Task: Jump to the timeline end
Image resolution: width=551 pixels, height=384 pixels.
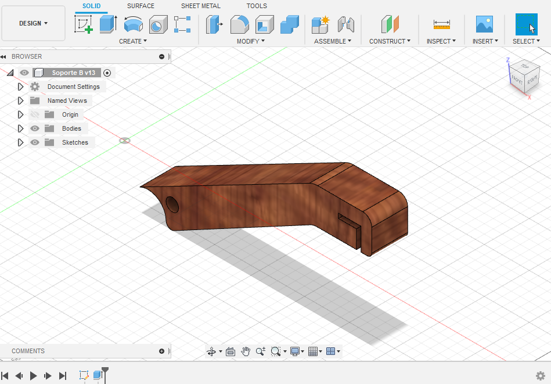Action: (62, 376)
